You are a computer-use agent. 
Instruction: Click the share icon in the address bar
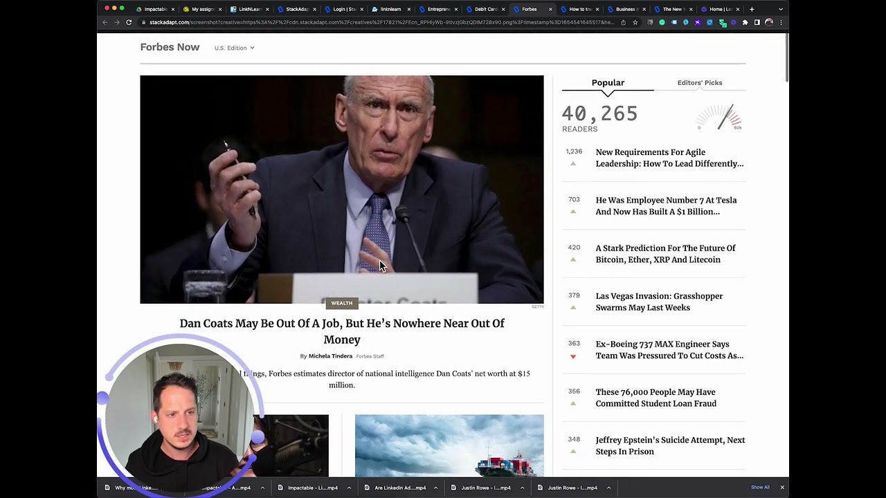coord(623,22)
